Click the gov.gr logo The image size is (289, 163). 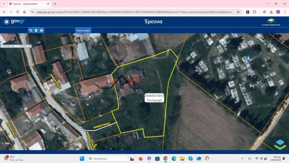14,22
